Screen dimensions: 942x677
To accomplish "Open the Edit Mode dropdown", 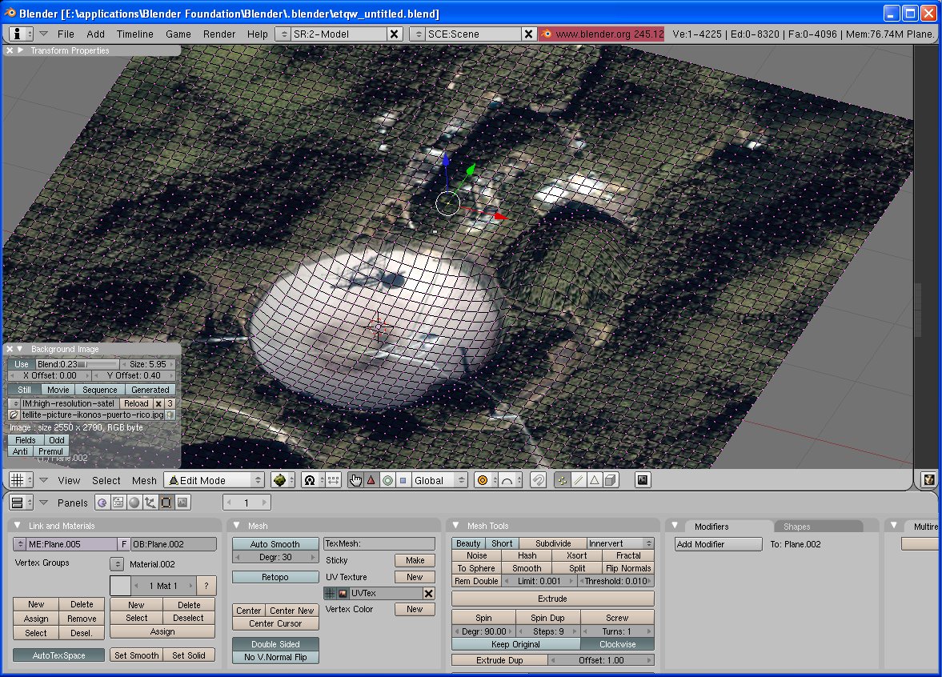I will point(214,480).
